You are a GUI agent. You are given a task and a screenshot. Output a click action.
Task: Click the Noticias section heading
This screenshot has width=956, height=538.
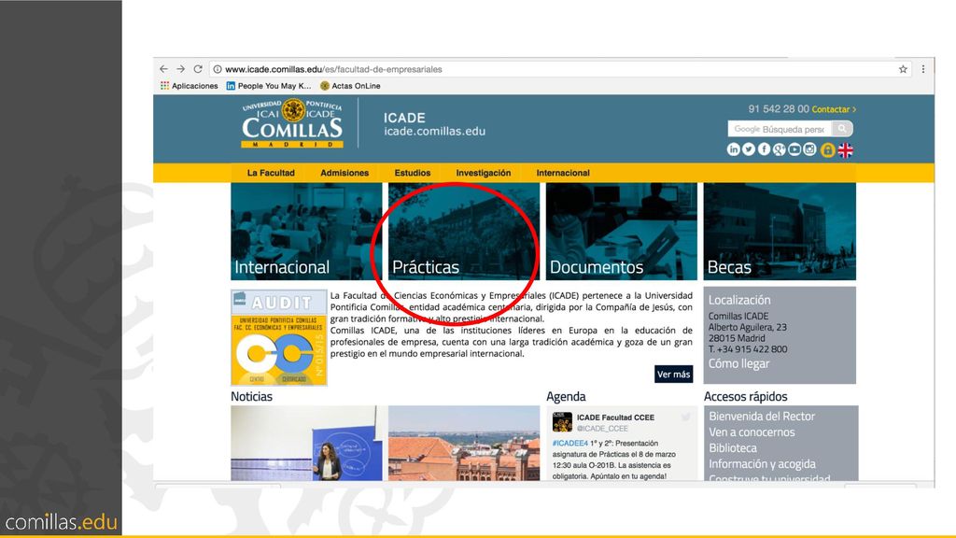251,396
